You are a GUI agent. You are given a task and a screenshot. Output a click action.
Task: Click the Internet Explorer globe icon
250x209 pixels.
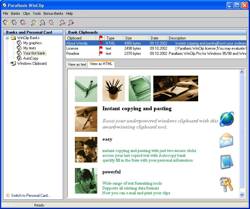(227, 119)
